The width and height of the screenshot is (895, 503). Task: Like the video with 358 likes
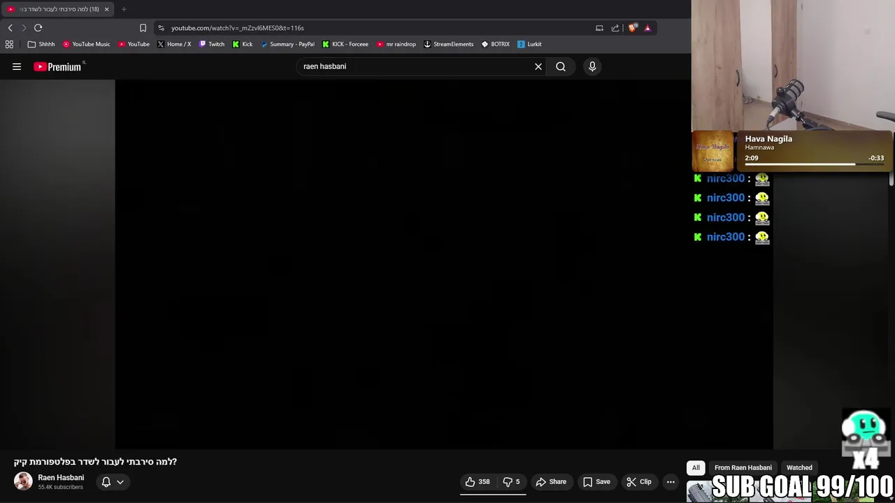[x=478, y=481]
